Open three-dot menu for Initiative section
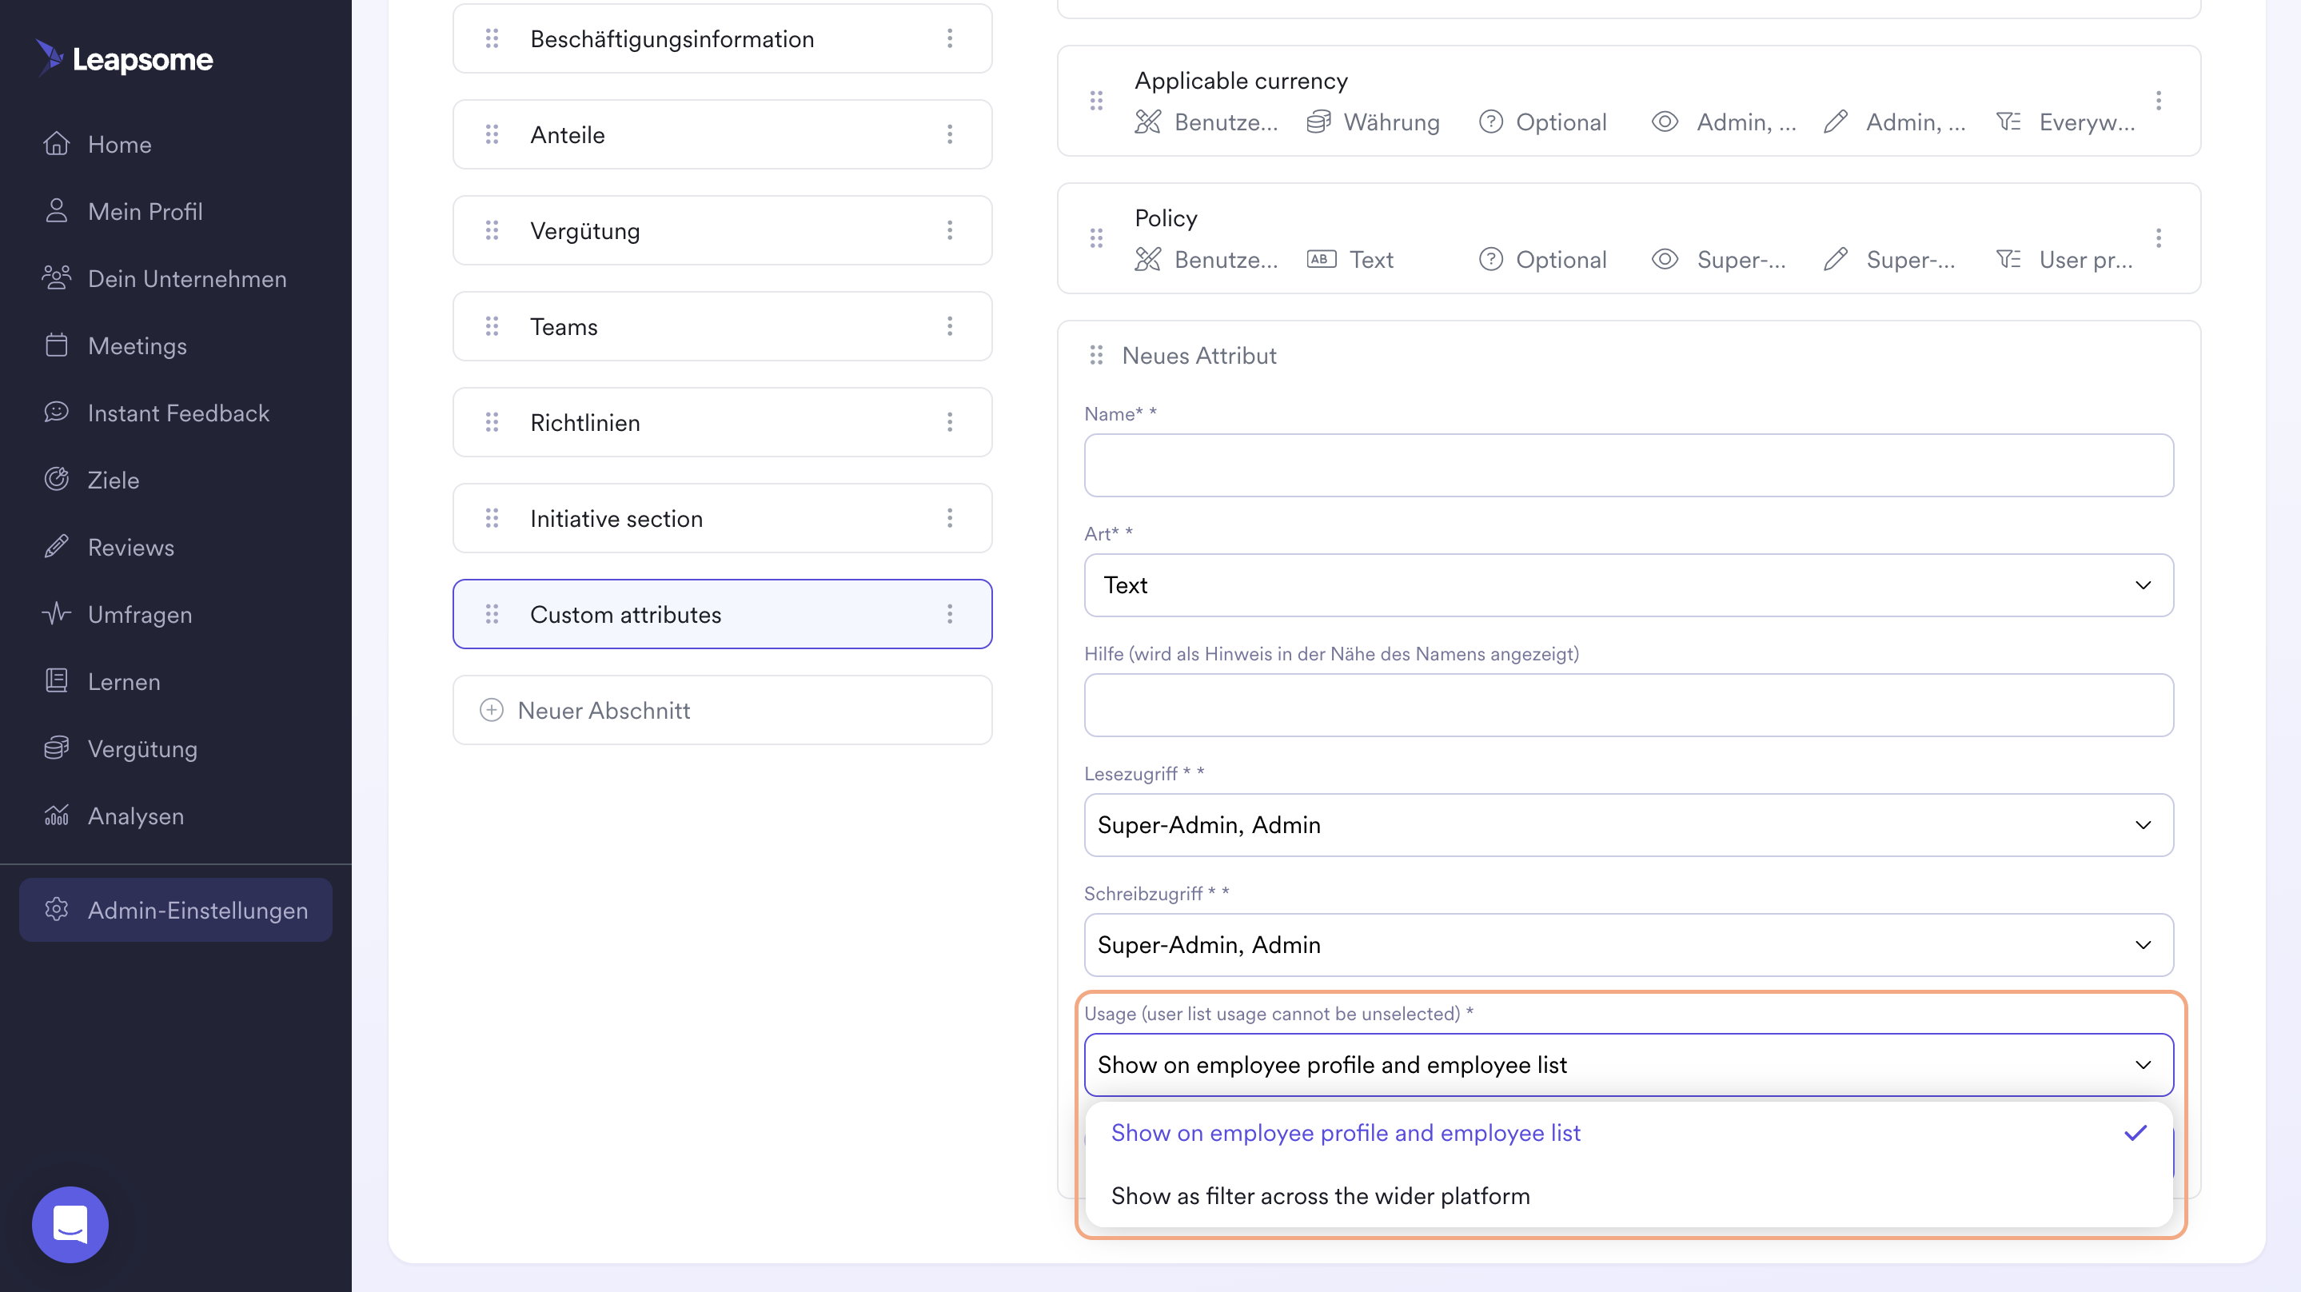Viewport: 2301px width, 1292px height. pos(950,518)
